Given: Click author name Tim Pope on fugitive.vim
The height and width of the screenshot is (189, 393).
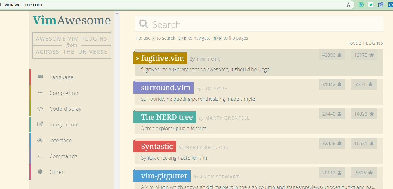Looking at the screenshot, I should pyautogui.click(x=208, y=59).
